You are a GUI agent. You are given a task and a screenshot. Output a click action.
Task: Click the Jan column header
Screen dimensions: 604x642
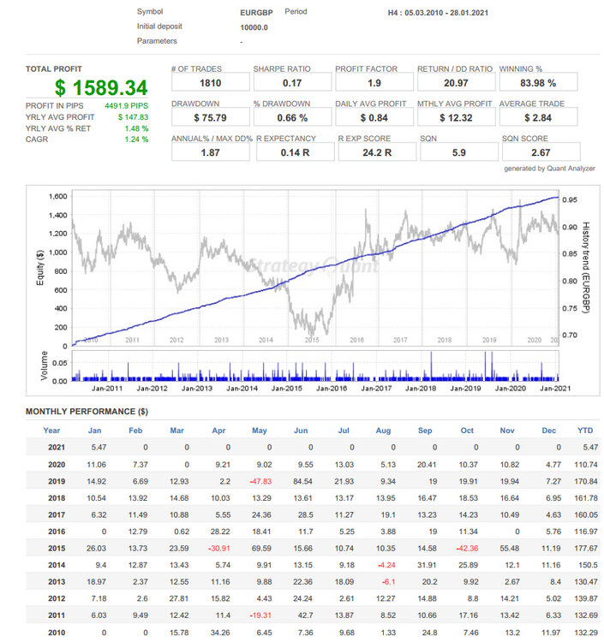pos(94,431)
